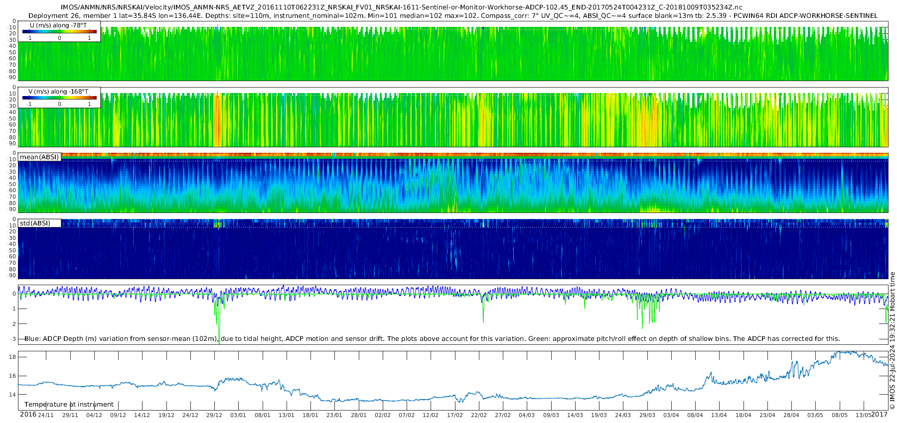Click the 'V (m/s) along -168°T' legend title
Image resolution: width=897 pixels, height=423 pixels.
[x=58, y=92]
